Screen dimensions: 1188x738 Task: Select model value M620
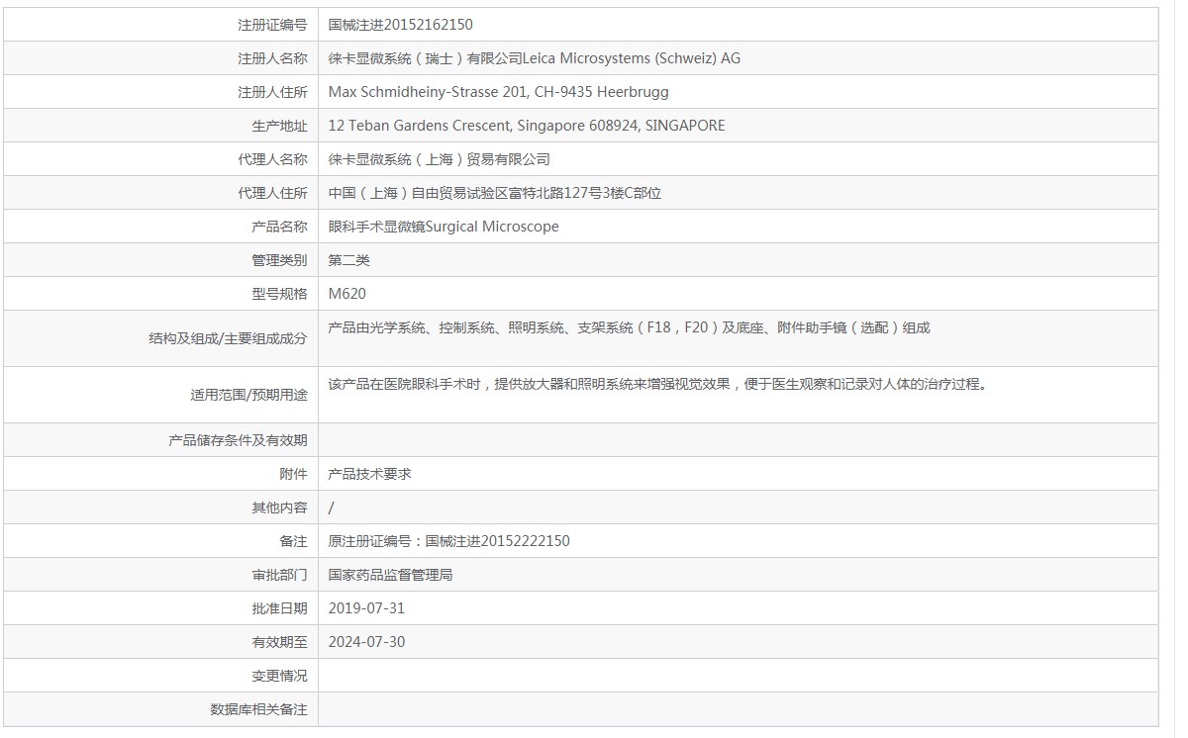[x=346, y=294]
